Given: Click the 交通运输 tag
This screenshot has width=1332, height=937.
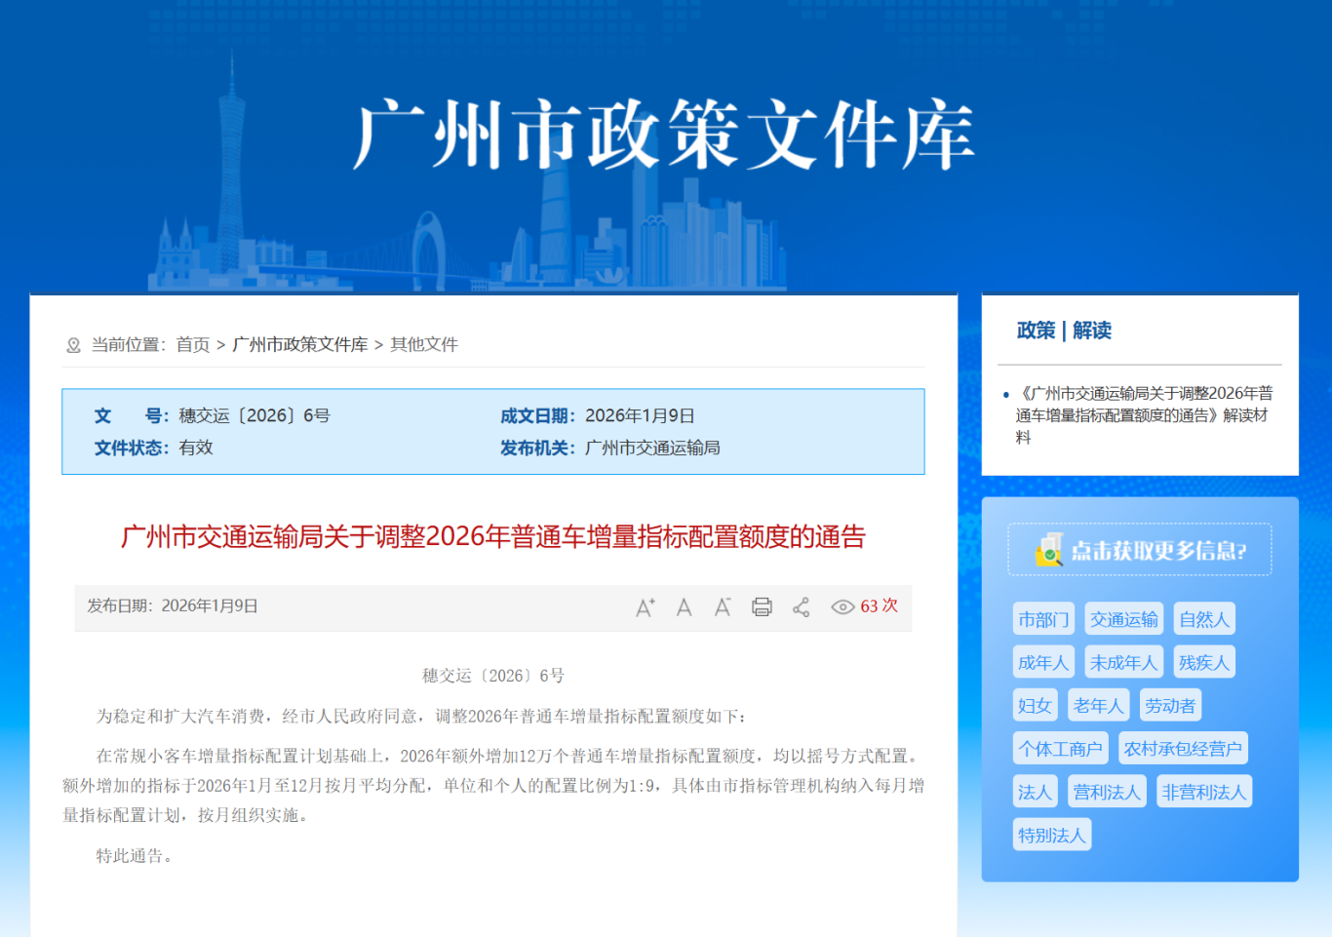Looking at the screenshot, I should click(x=1123, y=619).
